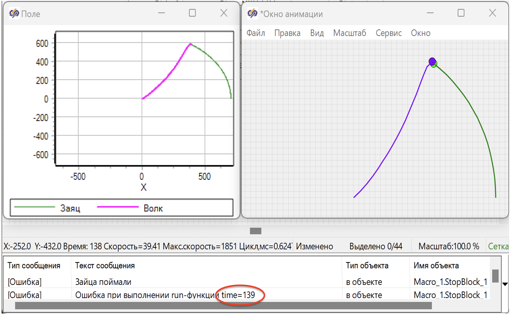The height and width of the screenshot is (315, 511).
Task: Minimize the Окно анимации window
Action: [430, 13]
